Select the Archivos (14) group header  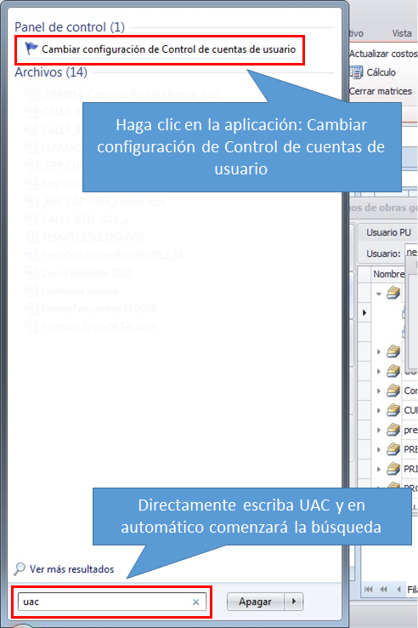click(x=51, y=72)
